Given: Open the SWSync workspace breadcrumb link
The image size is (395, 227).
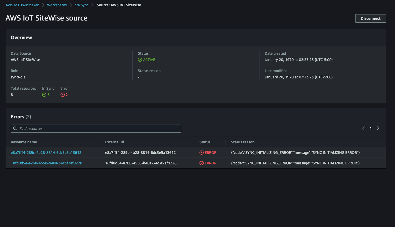Looking at the screenshot, I should [82, 5].
